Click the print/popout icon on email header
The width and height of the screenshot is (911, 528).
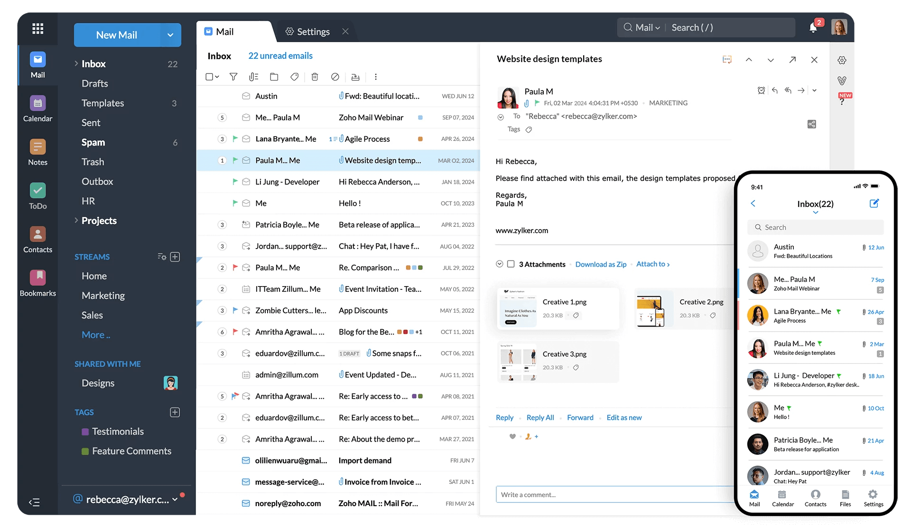pyautogui.click(x=793, y=60)
